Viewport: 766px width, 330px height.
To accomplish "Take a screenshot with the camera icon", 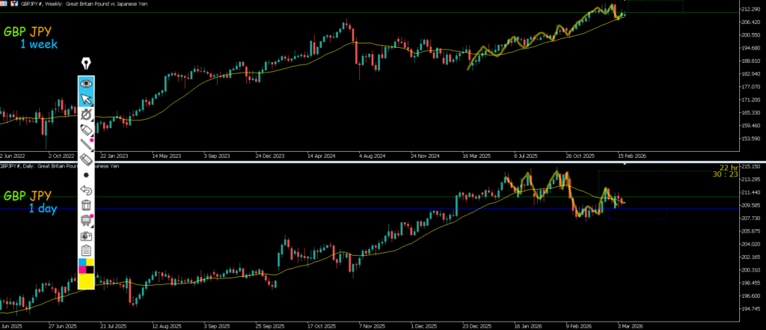I will tap(86, 235).
